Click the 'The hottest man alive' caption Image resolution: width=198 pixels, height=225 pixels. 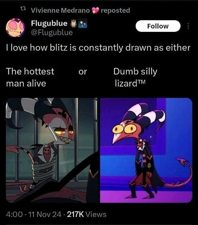tap(30, 77)
